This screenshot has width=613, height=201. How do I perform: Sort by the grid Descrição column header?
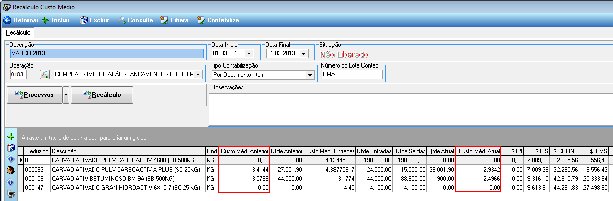point(128,151)
